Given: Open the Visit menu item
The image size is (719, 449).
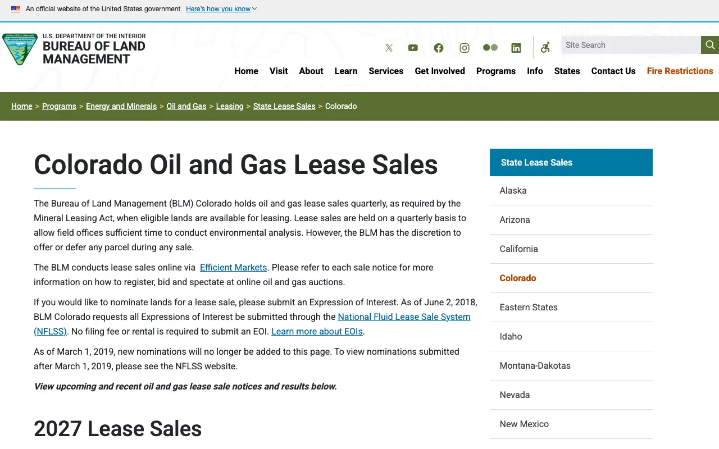Looking at the screenshot, I should 279,71.
